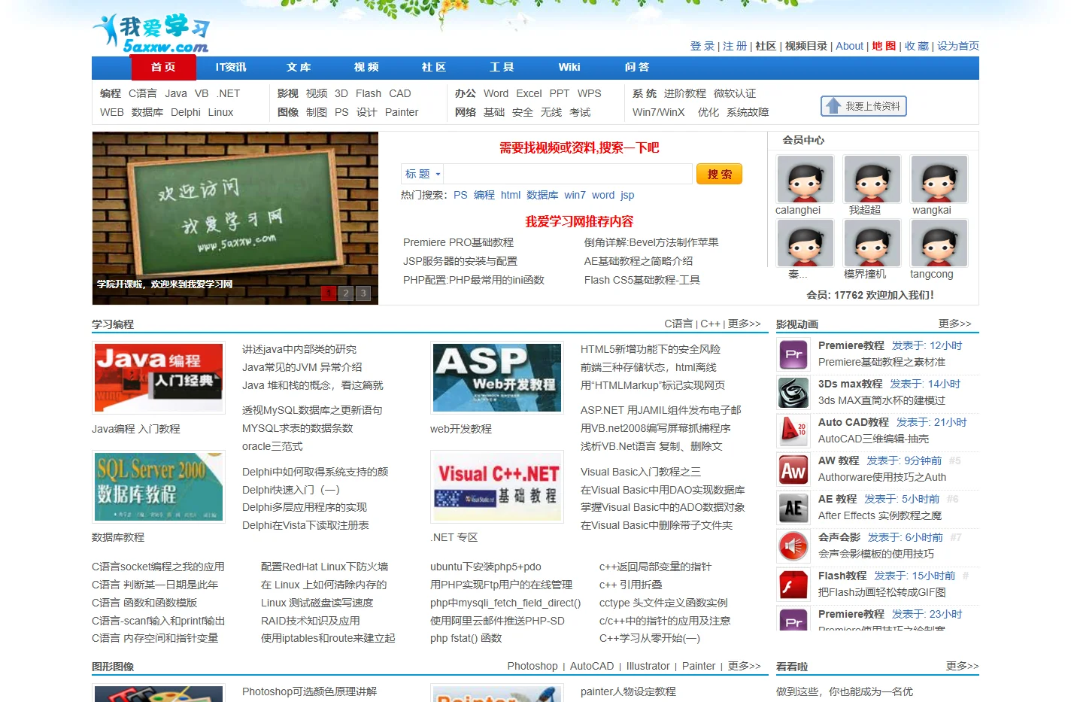Image resolution: width=1071 pixels, height=702 pixels.
Task: Select the Excel category under 办公
Action: [x=529, y=93]
